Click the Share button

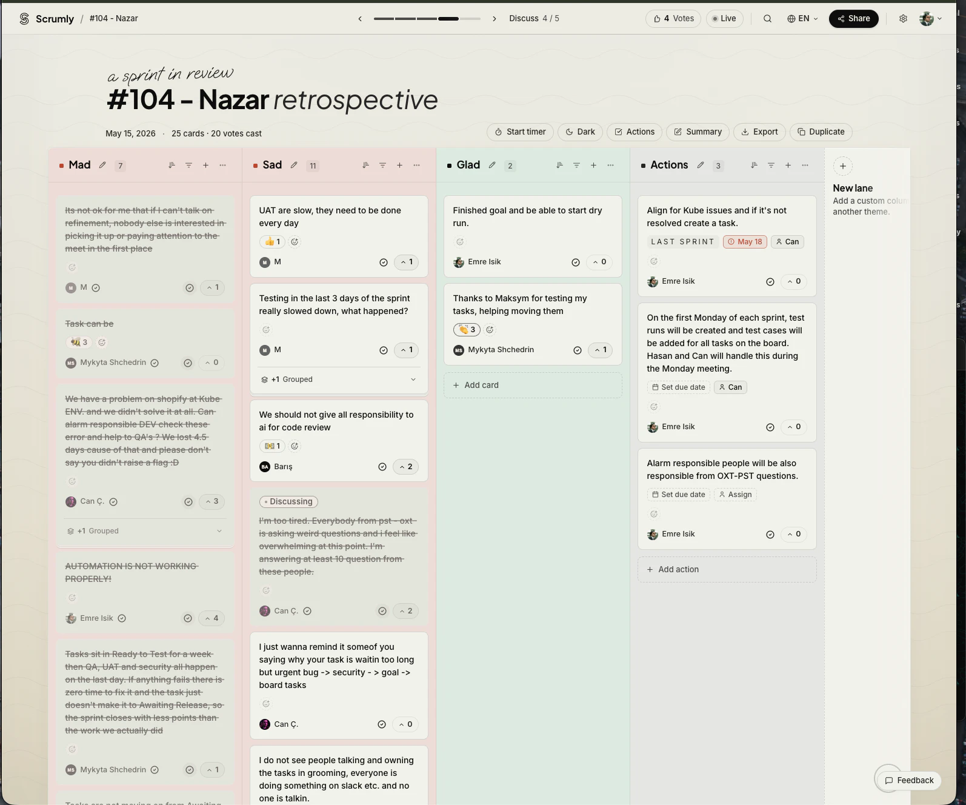coord(853,19)
